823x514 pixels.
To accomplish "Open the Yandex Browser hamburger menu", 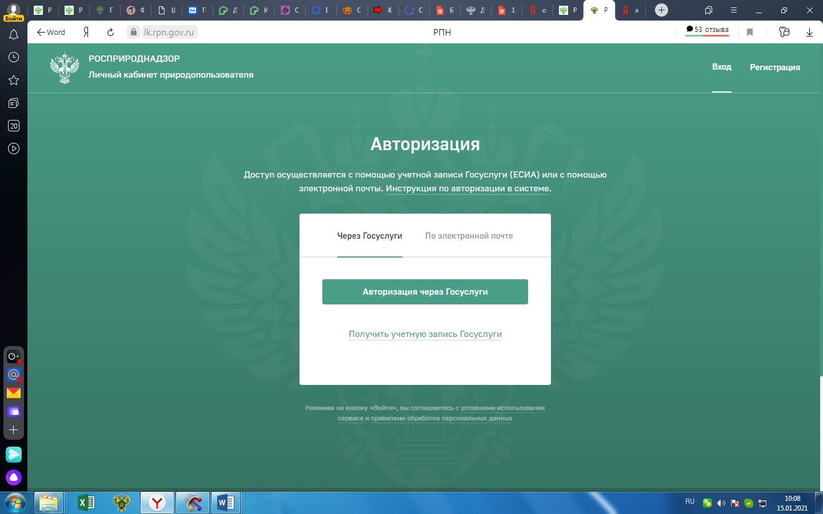I will tap(734, 10).
